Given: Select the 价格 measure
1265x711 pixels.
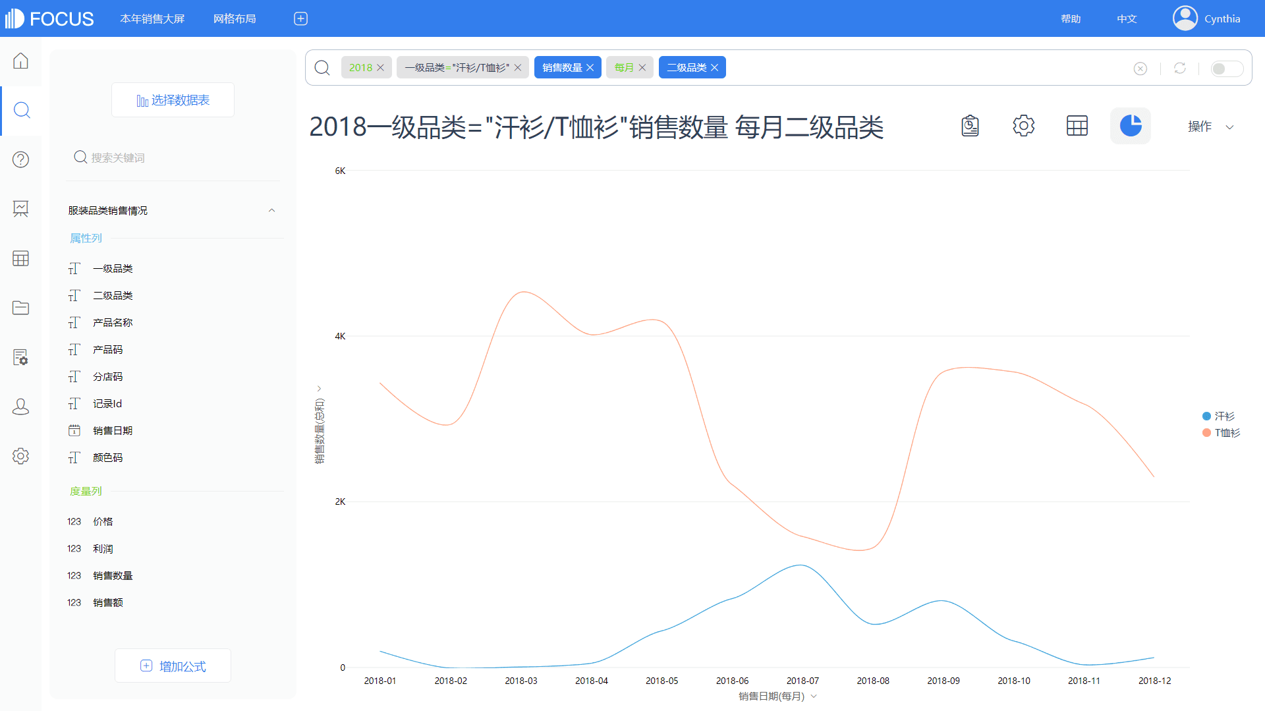Looking at the screenshot, I should pyautogui.click(x=103, y=521).
